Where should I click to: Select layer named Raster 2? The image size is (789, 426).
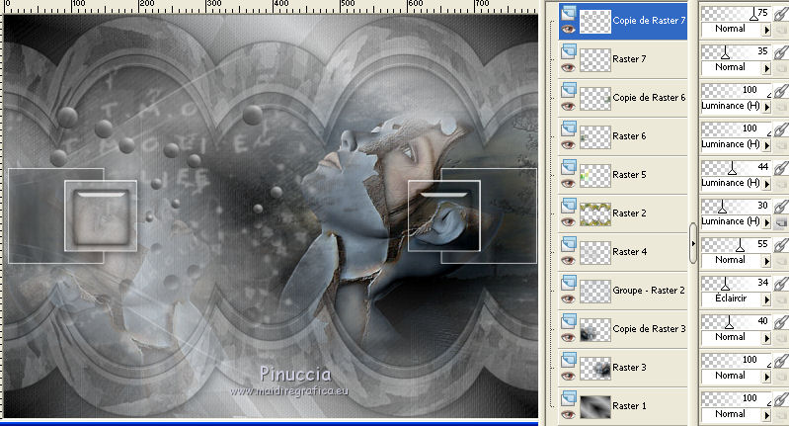point(629,213)
